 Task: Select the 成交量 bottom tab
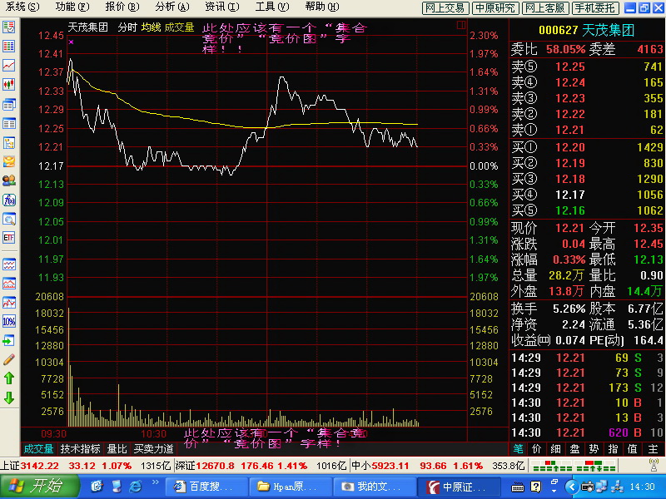tap(38, 449)
